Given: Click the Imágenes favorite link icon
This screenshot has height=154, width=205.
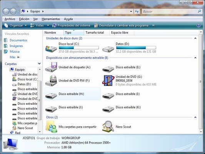Looking at the screenshot, I should (x=6, y=46).
